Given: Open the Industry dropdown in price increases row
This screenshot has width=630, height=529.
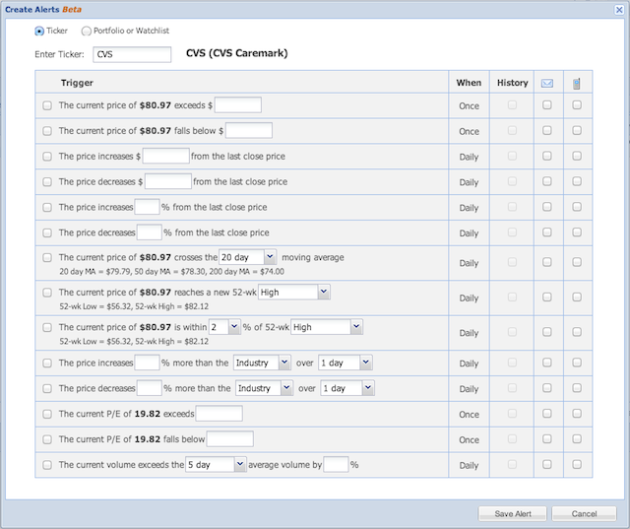Looking at the screenshot, I should tap(262, 363).
